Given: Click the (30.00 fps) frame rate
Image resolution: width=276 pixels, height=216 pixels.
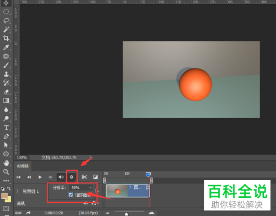Looking at the screenshot, I should (88, 213).
